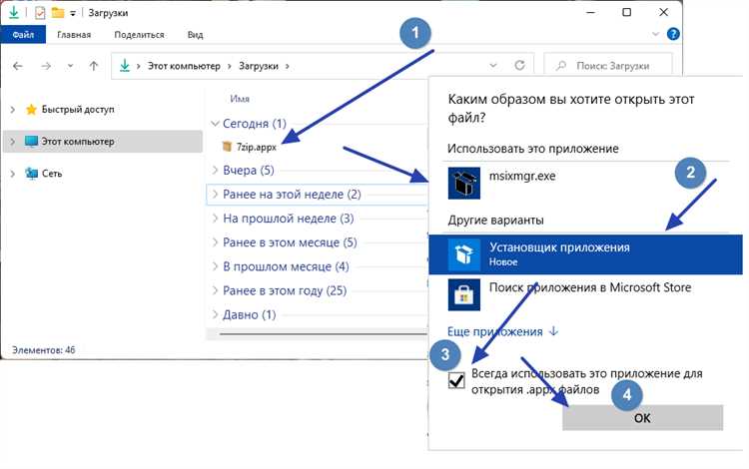This screenshot has height=469, width=749.
Task: Click quick access New Folder icon
Action: coord(58,13)
